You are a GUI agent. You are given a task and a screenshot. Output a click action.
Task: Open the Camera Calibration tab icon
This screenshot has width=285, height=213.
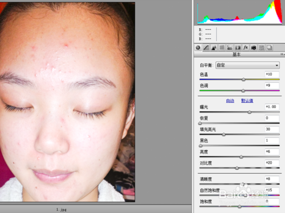[254, 48]
